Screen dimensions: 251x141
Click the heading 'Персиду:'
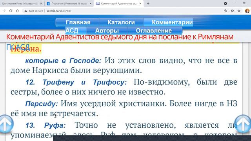(x=42, y=104)
